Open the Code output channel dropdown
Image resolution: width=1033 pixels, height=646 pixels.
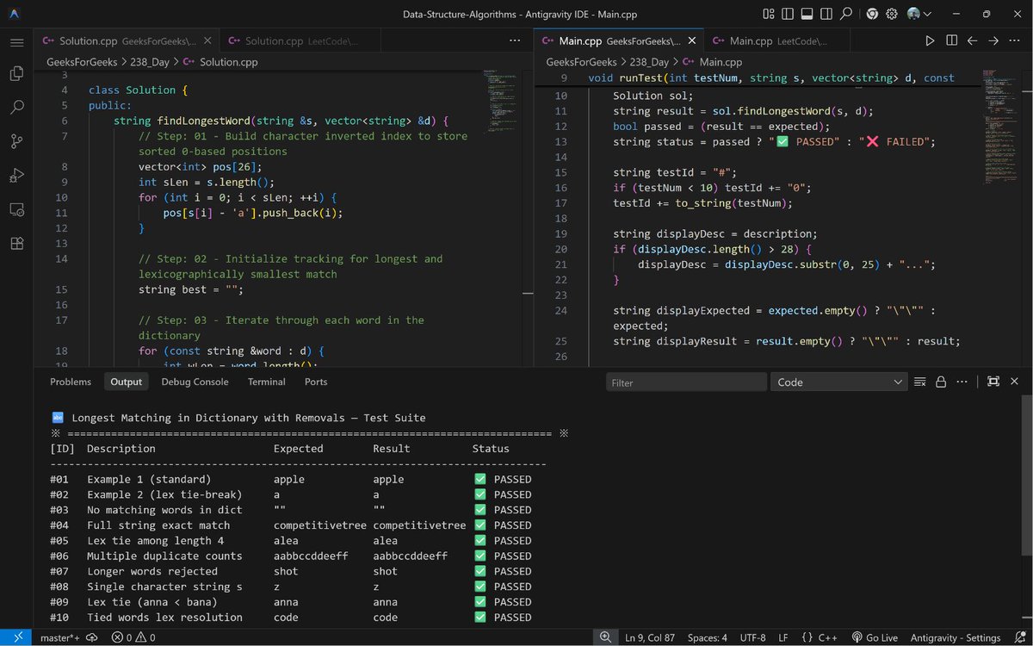(x=839, y=382)
